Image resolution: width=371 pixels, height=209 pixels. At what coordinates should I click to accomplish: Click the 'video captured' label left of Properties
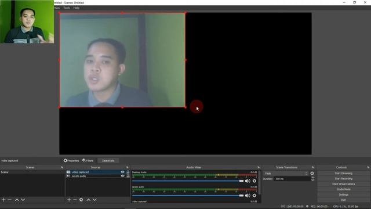10,161
